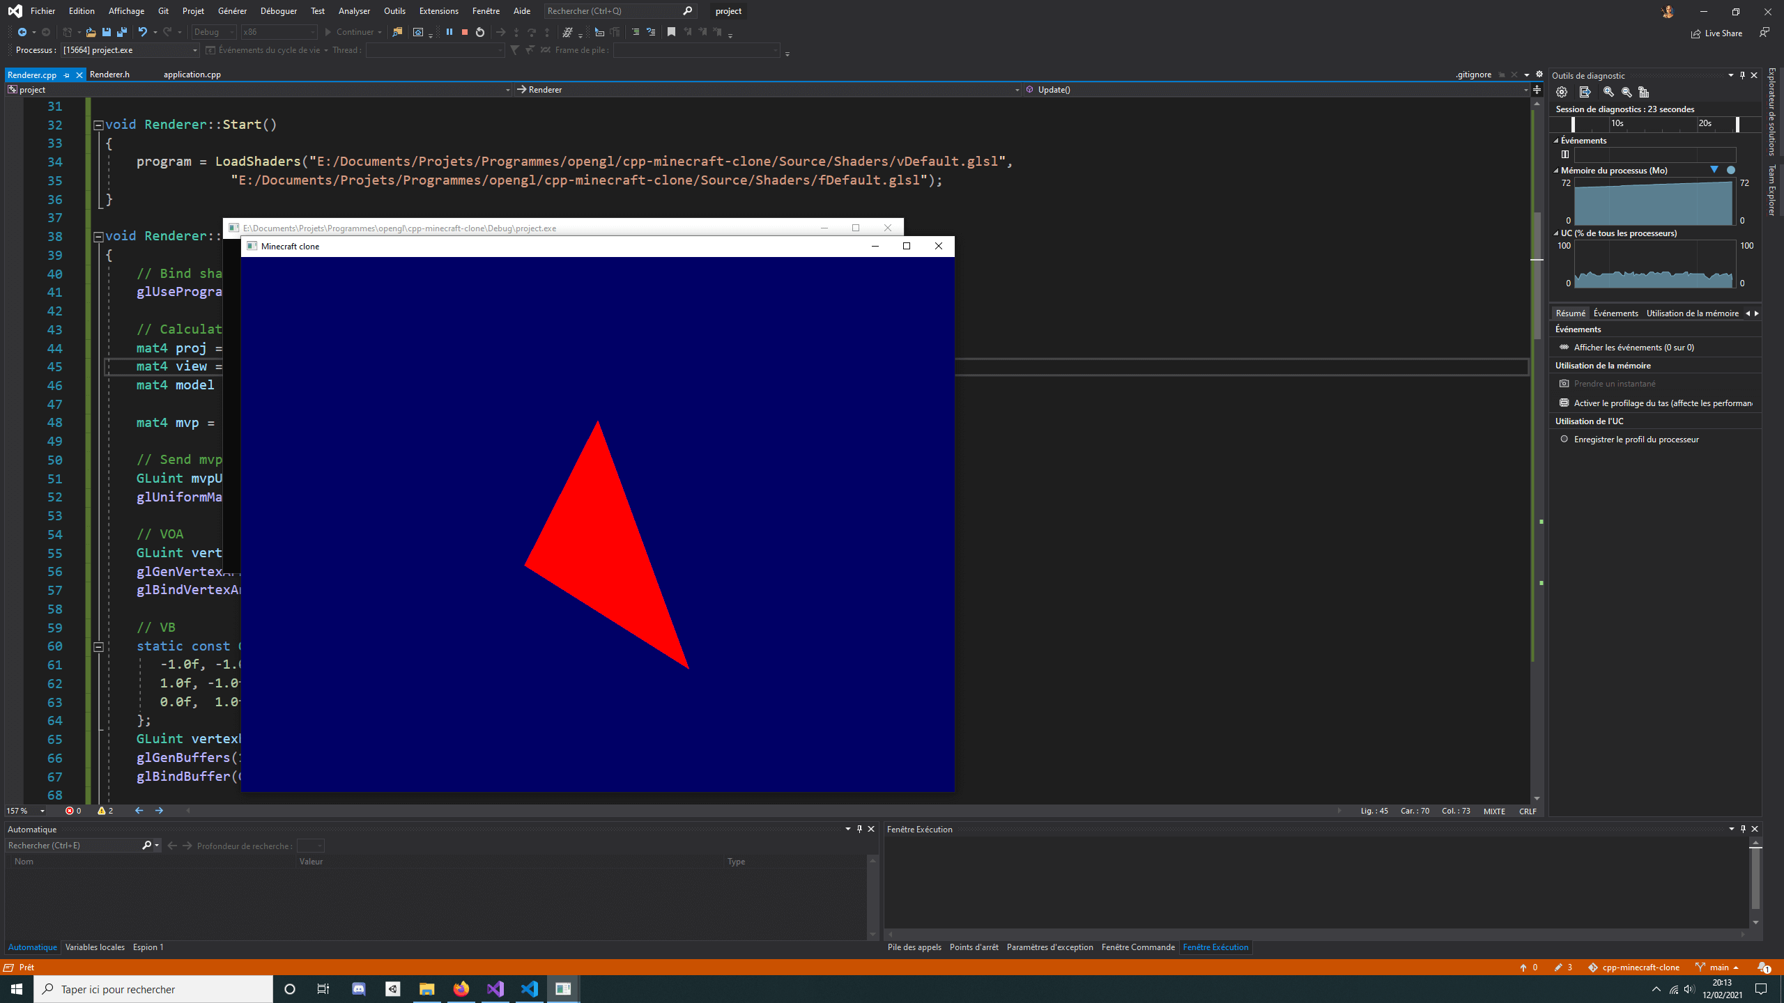Screen dimensions: 1784x1003
Task: Click the Save All toolbar icon
Action: click(x=122, y=32)
